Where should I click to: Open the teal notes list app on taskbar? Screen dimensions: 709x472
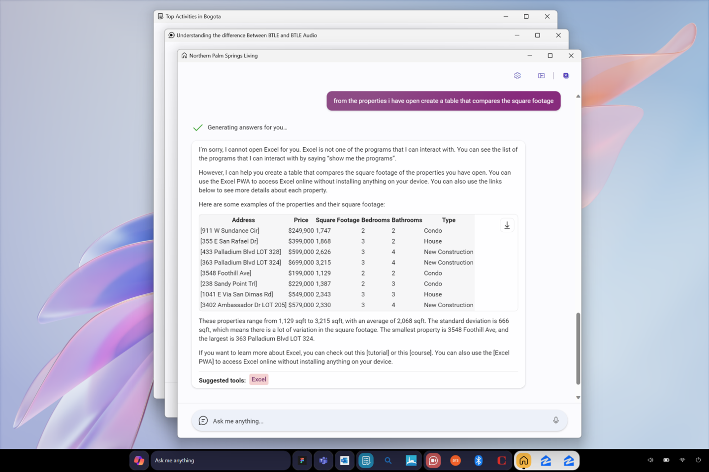tap(366, 461)
